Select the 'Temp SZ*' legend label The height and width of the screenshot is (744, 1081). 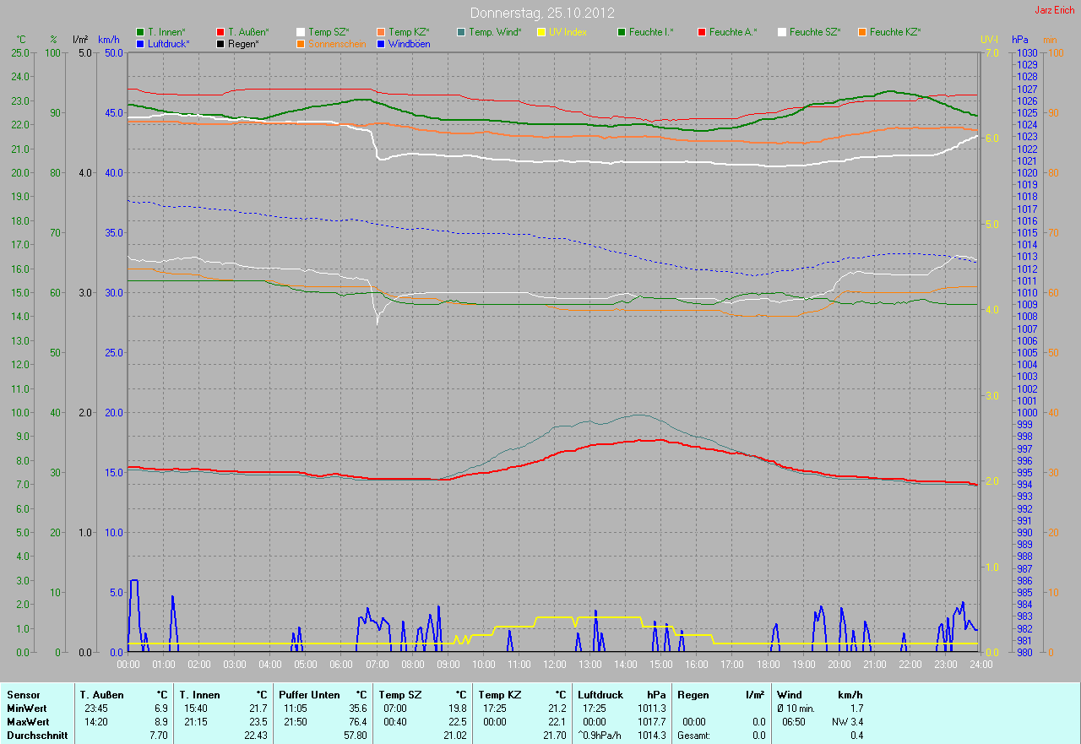[x=329, y=32]
